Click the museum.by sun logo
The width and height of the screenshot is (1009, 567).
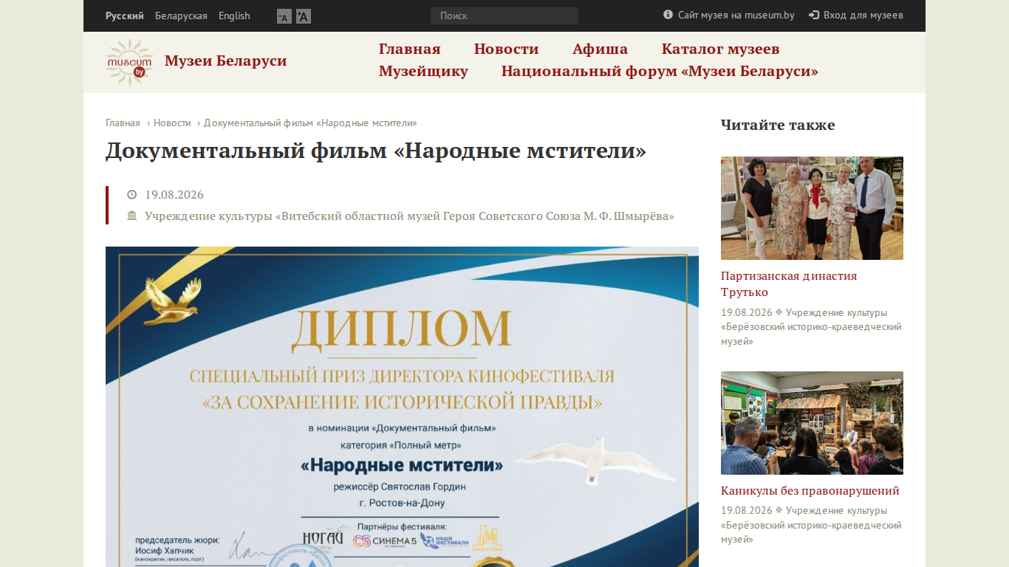(x=129, y=62)
